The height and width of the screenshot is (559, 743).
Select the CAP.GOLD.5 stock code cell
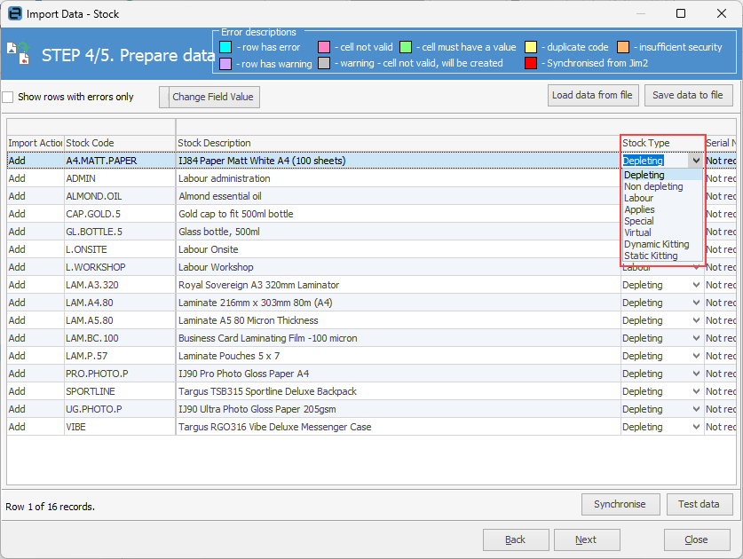pos(120,214)
